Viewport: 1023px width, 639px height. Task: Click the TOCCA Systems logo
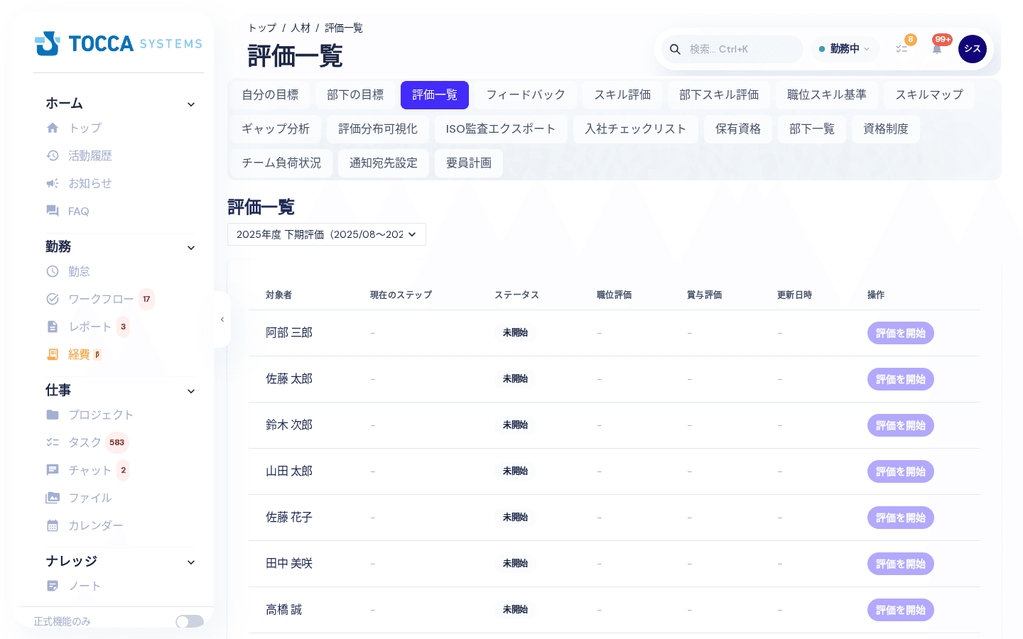(x=118, y=43)
